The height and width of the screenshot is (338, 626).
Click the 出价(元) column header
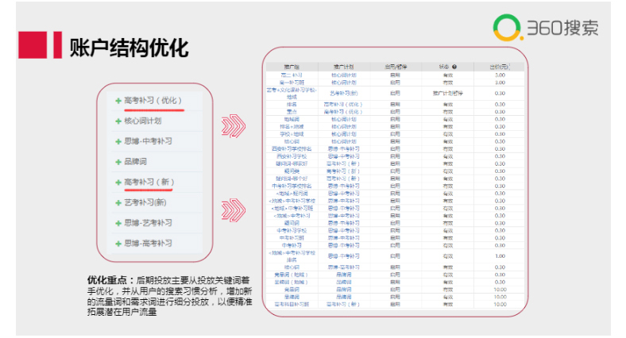pos(500,67)
